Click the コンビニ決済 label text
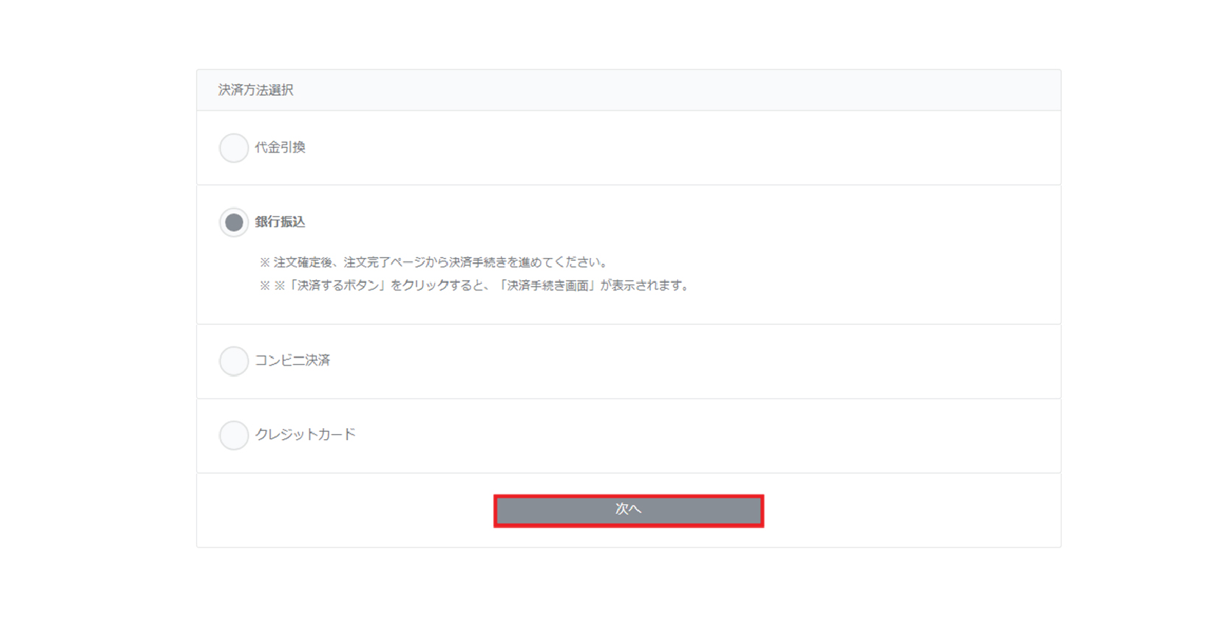Screen dimensions: 1227x619 [x=293, y=360]
